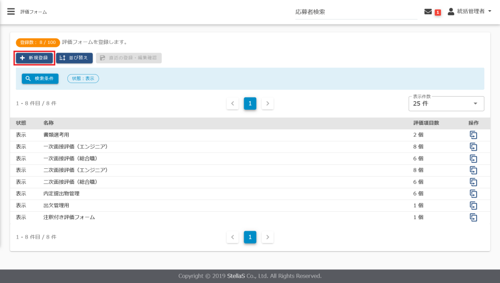Screen dimensions: 500x283
Task: Expand the 表示件数 dropdown
Action: coord(446,103)
